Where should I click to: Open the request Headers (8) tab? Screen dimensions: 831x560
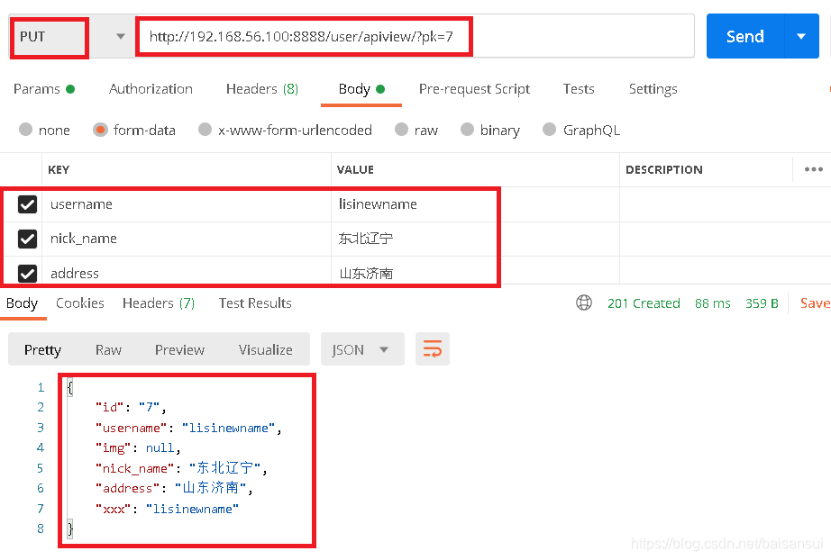point(262,89)
